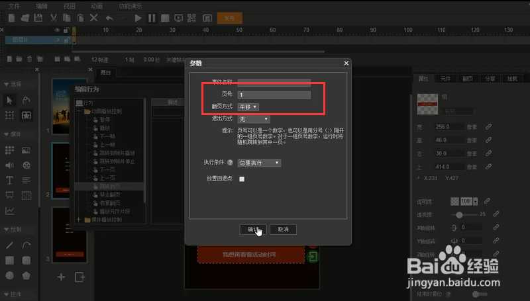Toggle visibility eye of layer 图层0
Image resolution: width=530 pixels, height=301 pixels.
pyautogui.click(x=58, y=40)
